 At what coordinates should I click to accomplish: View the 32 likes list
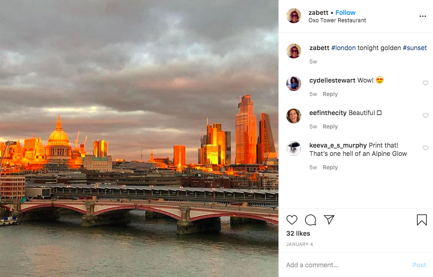point(298,233)
